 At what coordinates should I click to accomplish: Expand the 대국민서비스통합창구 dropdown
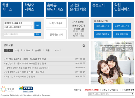tap(18, 23)
